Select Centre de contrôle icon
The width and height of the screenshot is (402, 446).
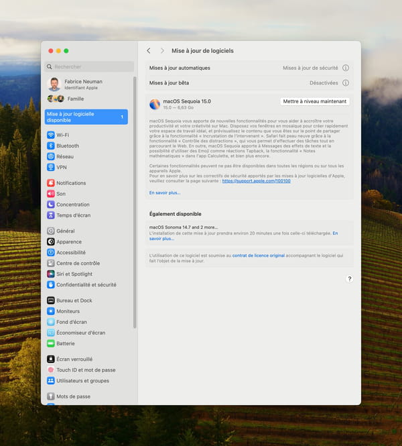click(50, 264)
